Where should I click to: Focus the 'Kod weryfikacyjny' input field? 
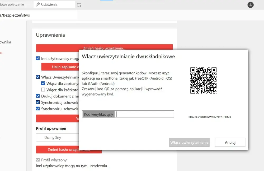click(128, 114)
